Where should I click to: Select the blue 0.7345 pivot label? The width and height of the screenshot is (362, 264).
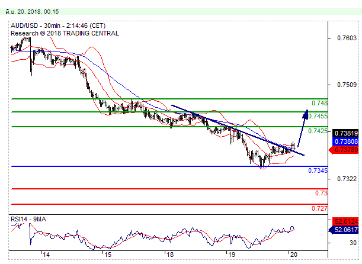coord(318,170)
